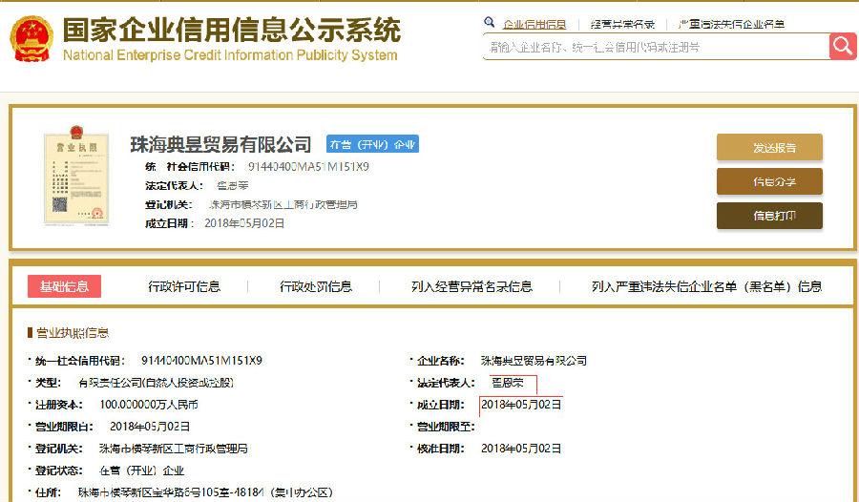Click the 登记状态 value 在营(开业)企业
This screenshot has height=502, width=859.
(141, 471)
